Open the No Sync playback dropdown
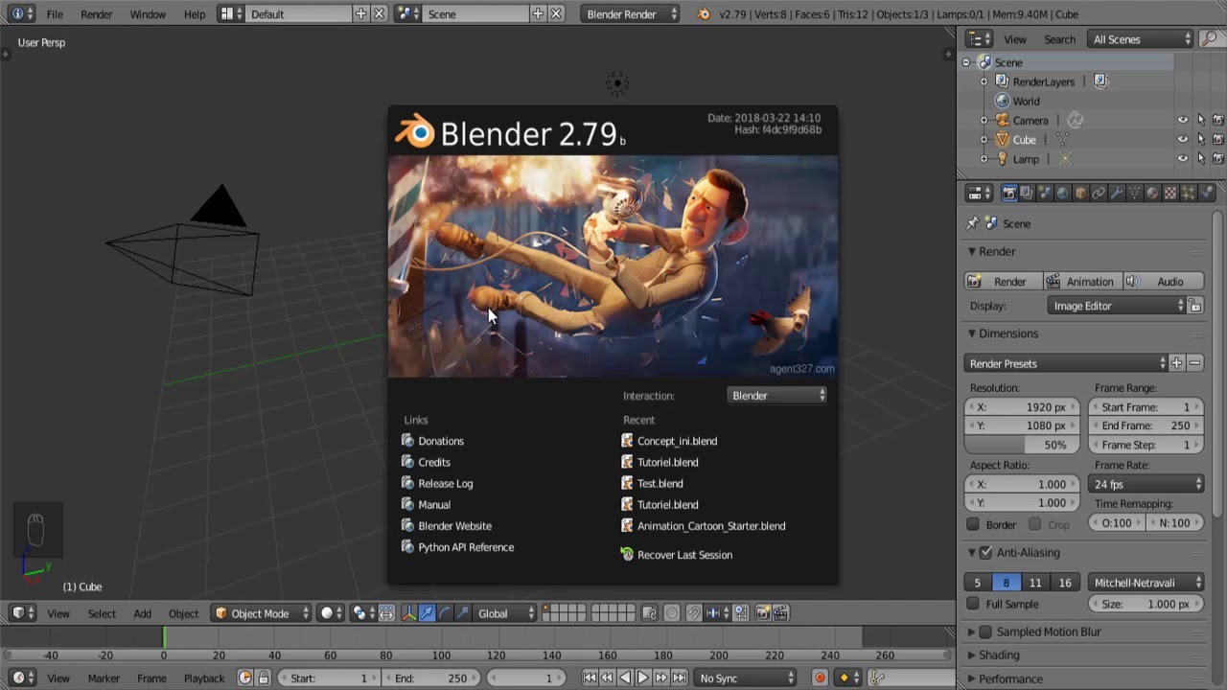This screenshot has height=690, width=1227. [747, 678]
